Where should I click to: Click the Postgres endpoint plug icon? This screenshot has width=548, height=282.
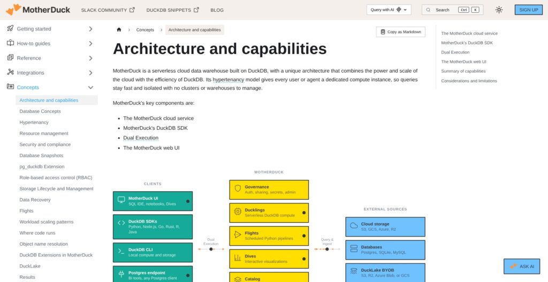pos(121,275)
